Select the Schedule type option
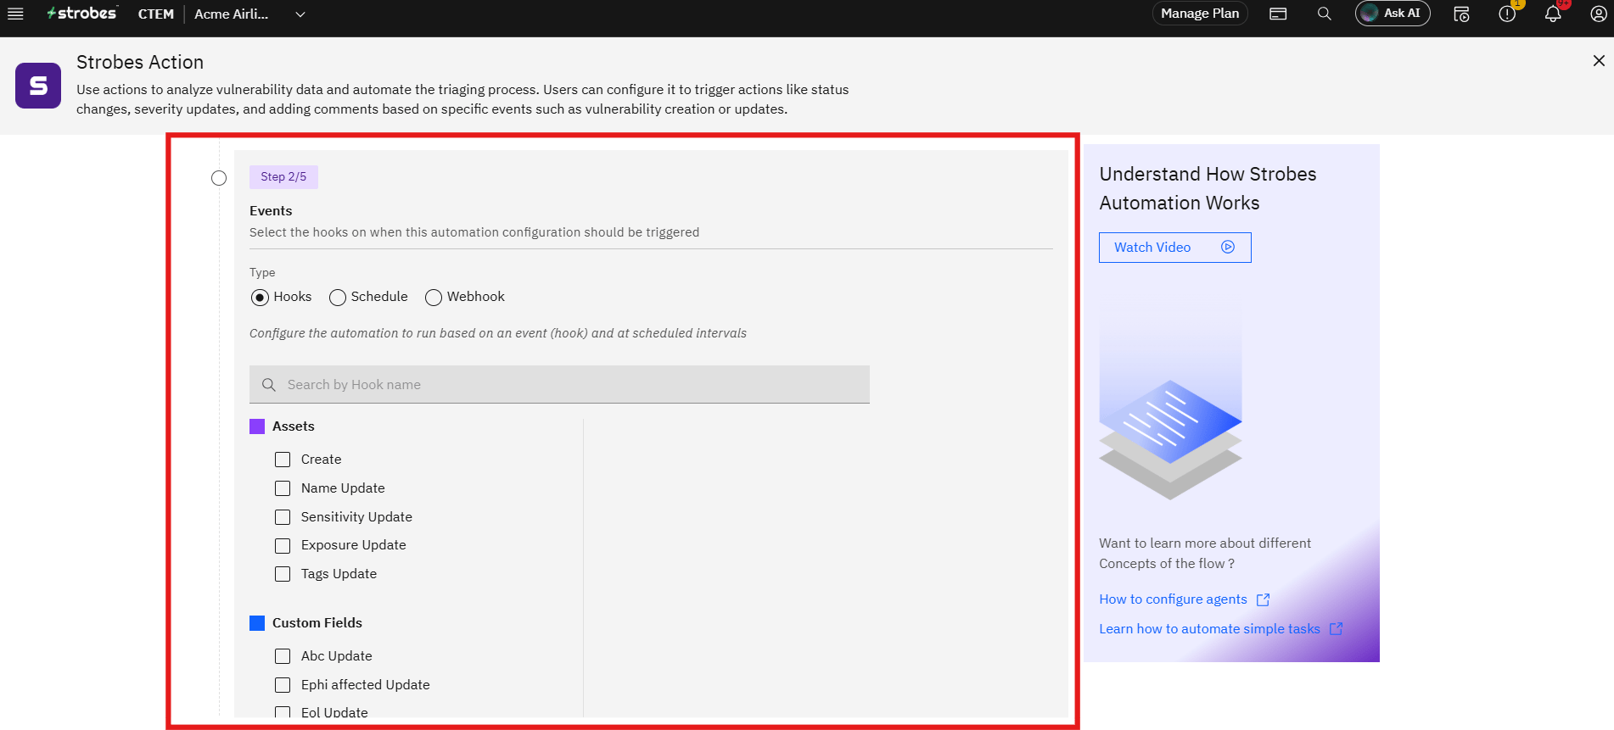The height and width of the screenshot is (730, 1614). (x=338, y=298)
